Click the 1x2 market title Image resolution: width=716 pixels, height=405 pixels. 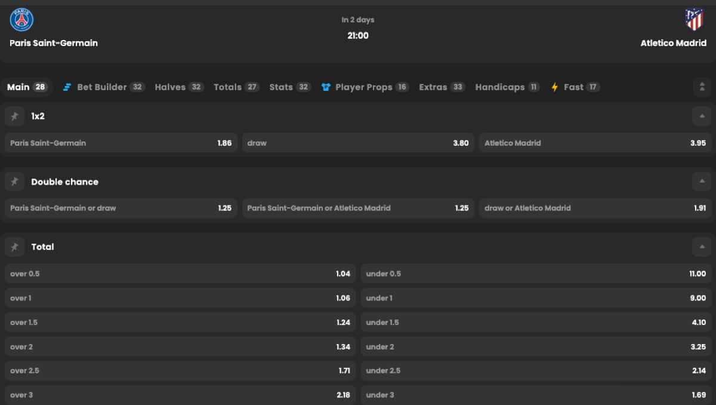pos(38,116)
